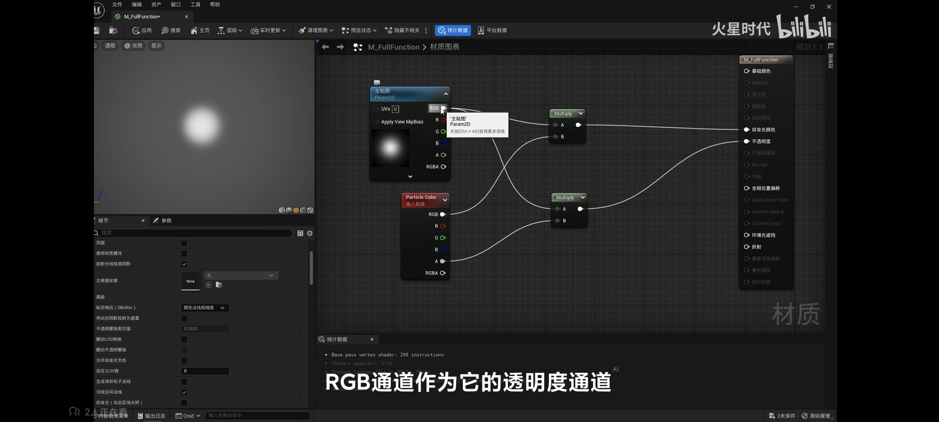939x422 pixels.
Task: Uncheck Cast Ray Traced Shadows (投射光线检测阴影)
Action: click(184, 264)
